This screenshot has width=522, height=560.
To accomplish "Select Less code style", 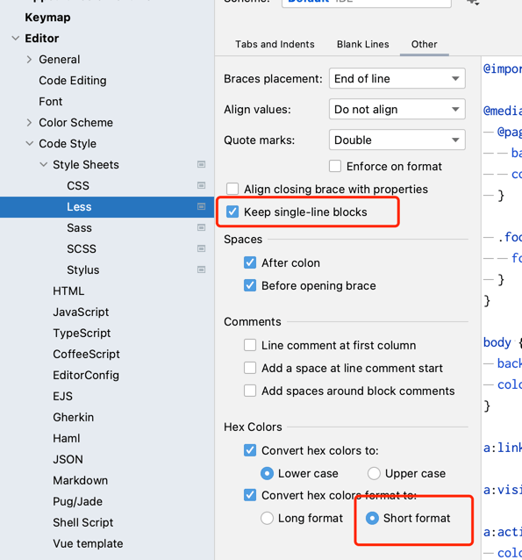I will tap(79, 207).
